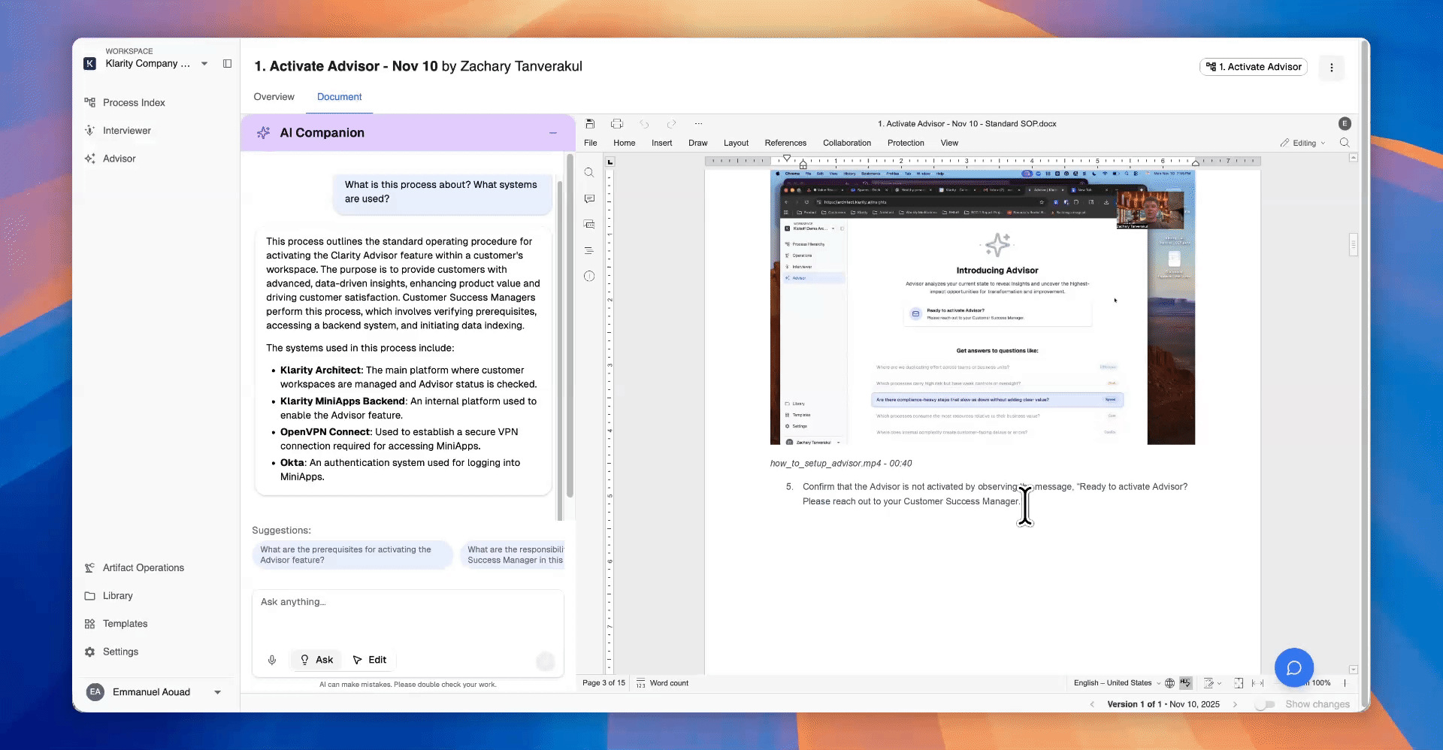
Task: Open the References ribbon tab
Action: click(785, 143)
